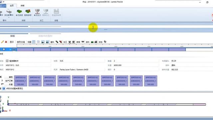Screen dimensions: 213x120
Task: Click the blue 3D cube view icon
Action: [x=4, y=88]
